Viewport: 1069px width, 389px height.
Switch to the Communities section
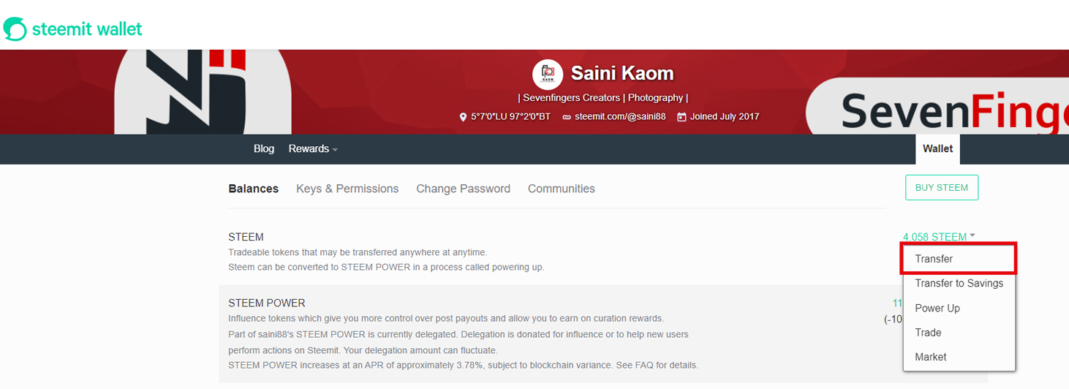pos(562,189)
